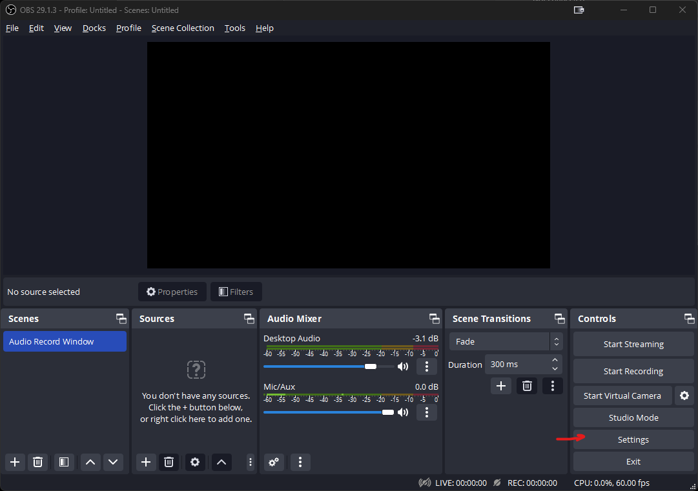Image resolution: width=698 pixels, height=491 pixels.
Task: Open Sources panel three-dot overflow menu
Action: [250, 462]
